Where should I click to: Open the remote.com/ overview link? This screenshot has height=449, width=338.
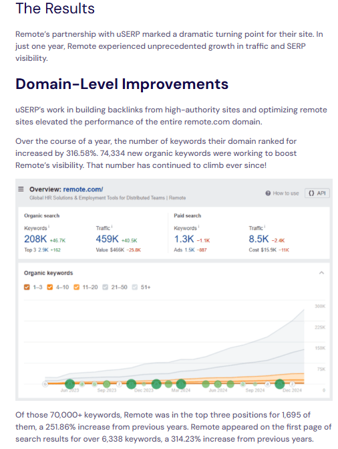point(83,189)
